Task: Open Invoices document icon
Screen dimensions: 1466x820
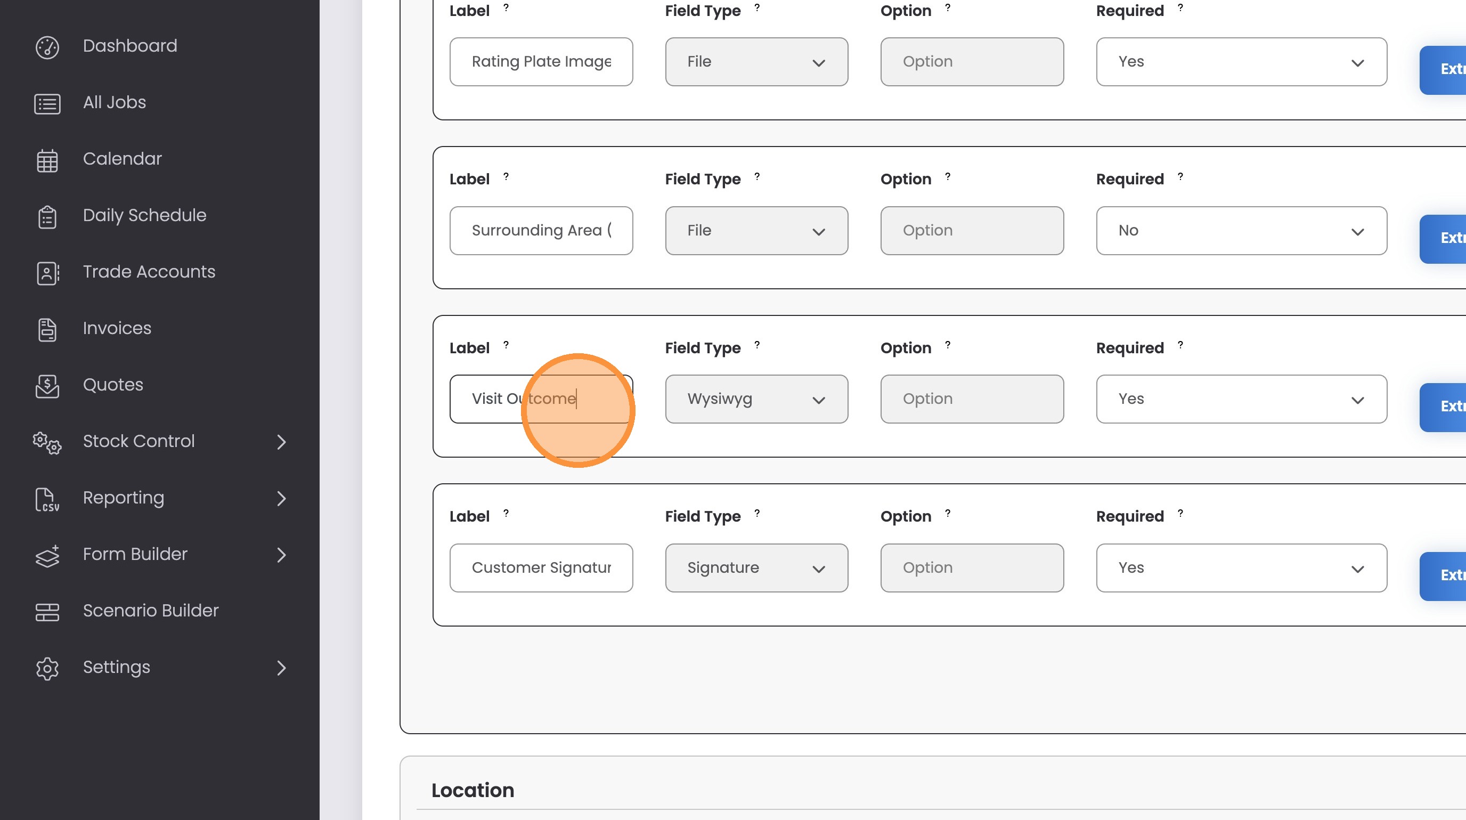Action: point(47,329)
